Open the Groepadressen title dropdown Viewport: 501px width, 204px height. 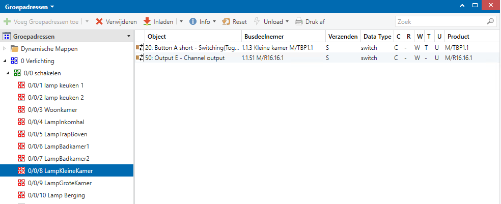(52, 7)
